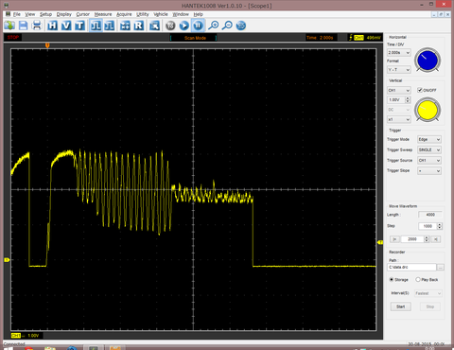Open the Time/DIV dropdown
The image size is (454, 350).
point(399,52)
